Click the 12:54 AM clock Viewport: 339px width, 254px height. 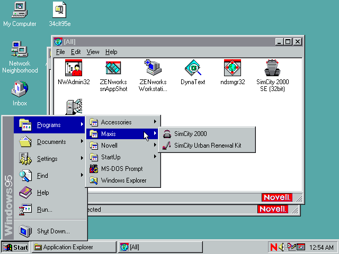point(322,247)
